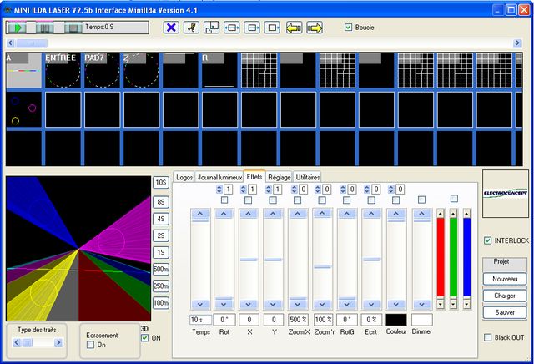Toggle the INTERLOCK checkbox

487,240
